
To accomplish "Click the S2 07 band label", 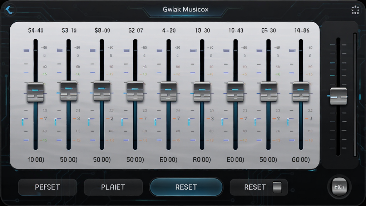I will pos(135,31).
